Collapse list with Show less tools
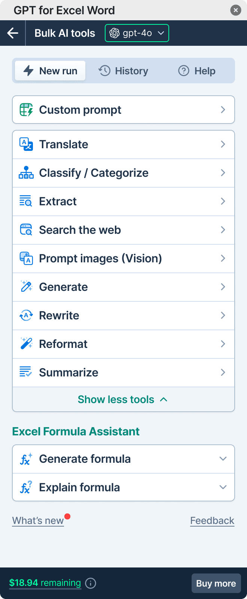The width and height of the screenshot is (247, 599). [x=123, y=399]
